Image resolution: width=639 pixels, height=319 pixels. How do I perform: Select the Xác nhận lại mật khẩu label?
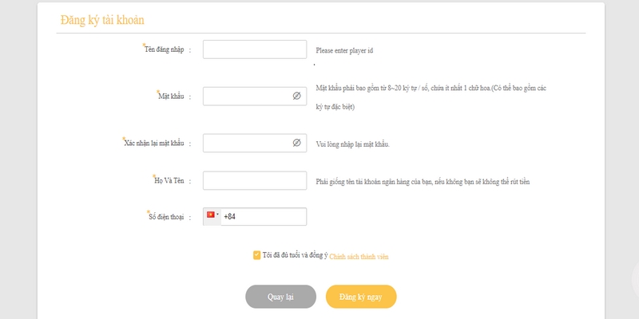pos(155,143)
